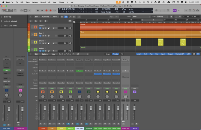Click the Drums track header volume slider

pyautogui.click(x=63, y=28)
